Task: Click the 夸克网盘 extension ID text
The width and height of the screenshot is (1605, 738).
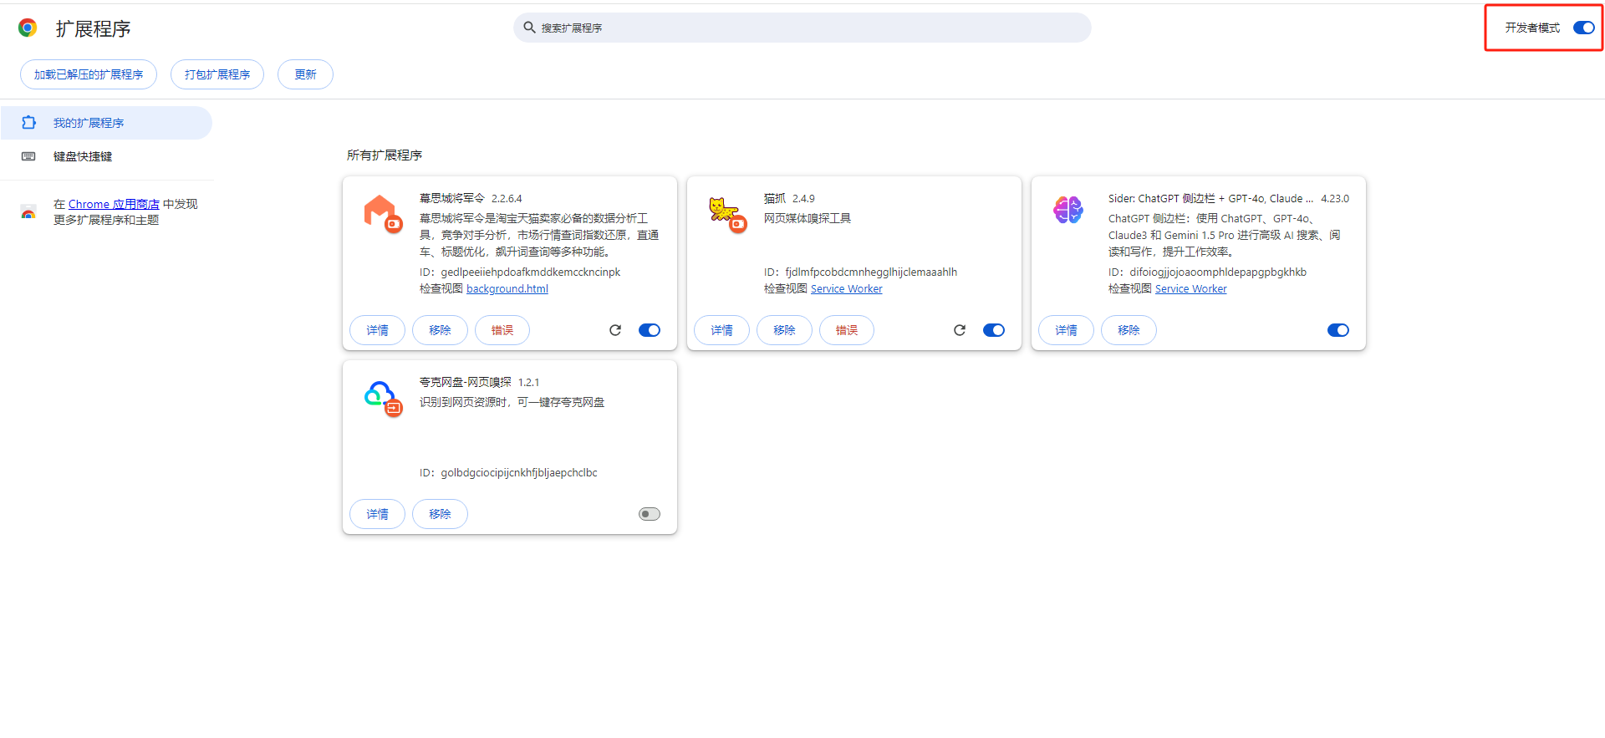Action: 508,472
